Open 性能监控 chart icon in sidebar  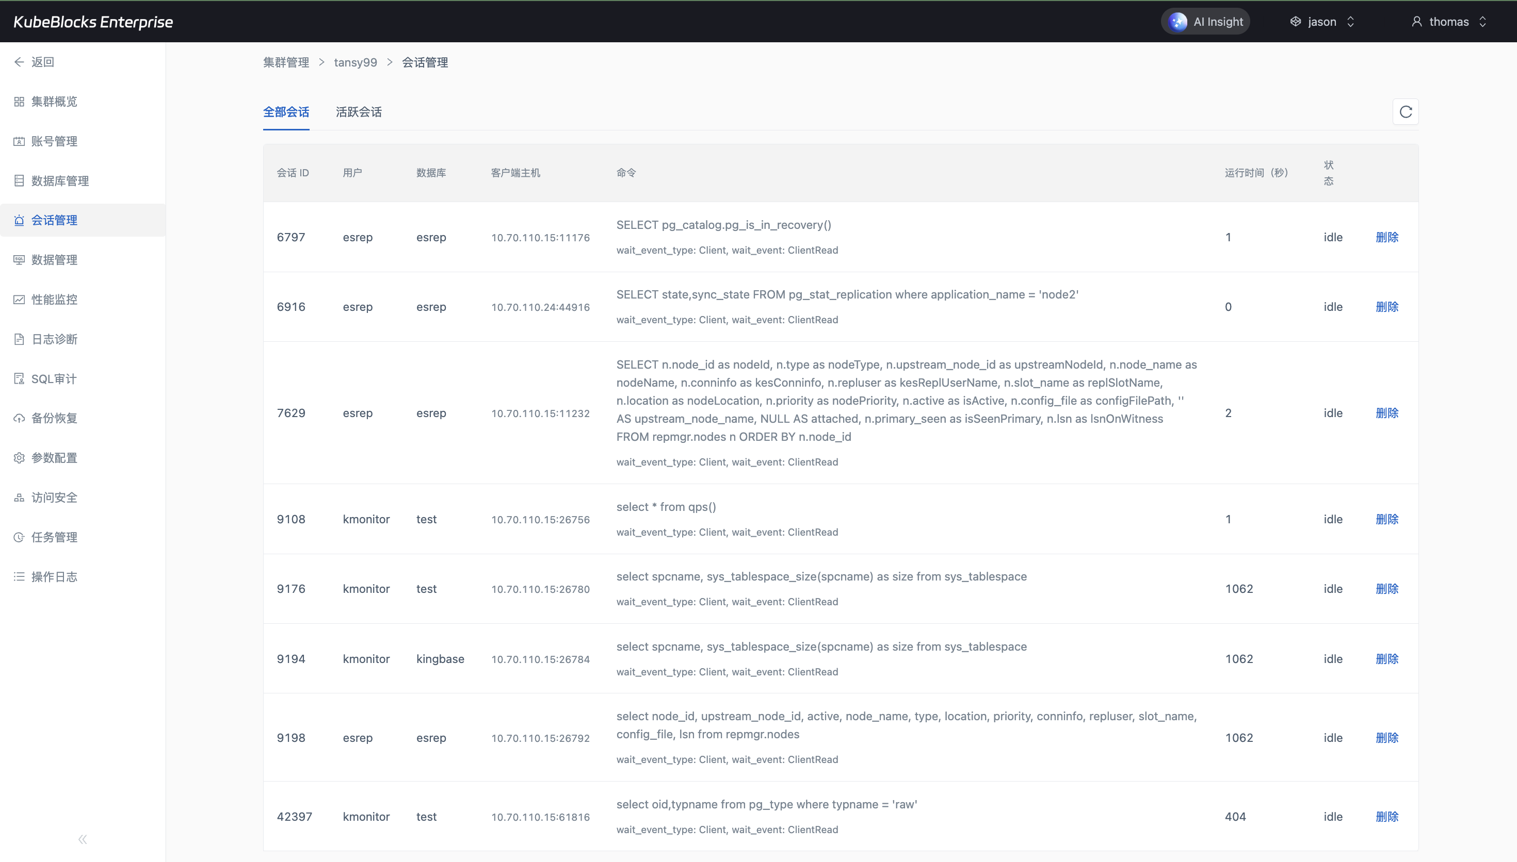[19, 300]
